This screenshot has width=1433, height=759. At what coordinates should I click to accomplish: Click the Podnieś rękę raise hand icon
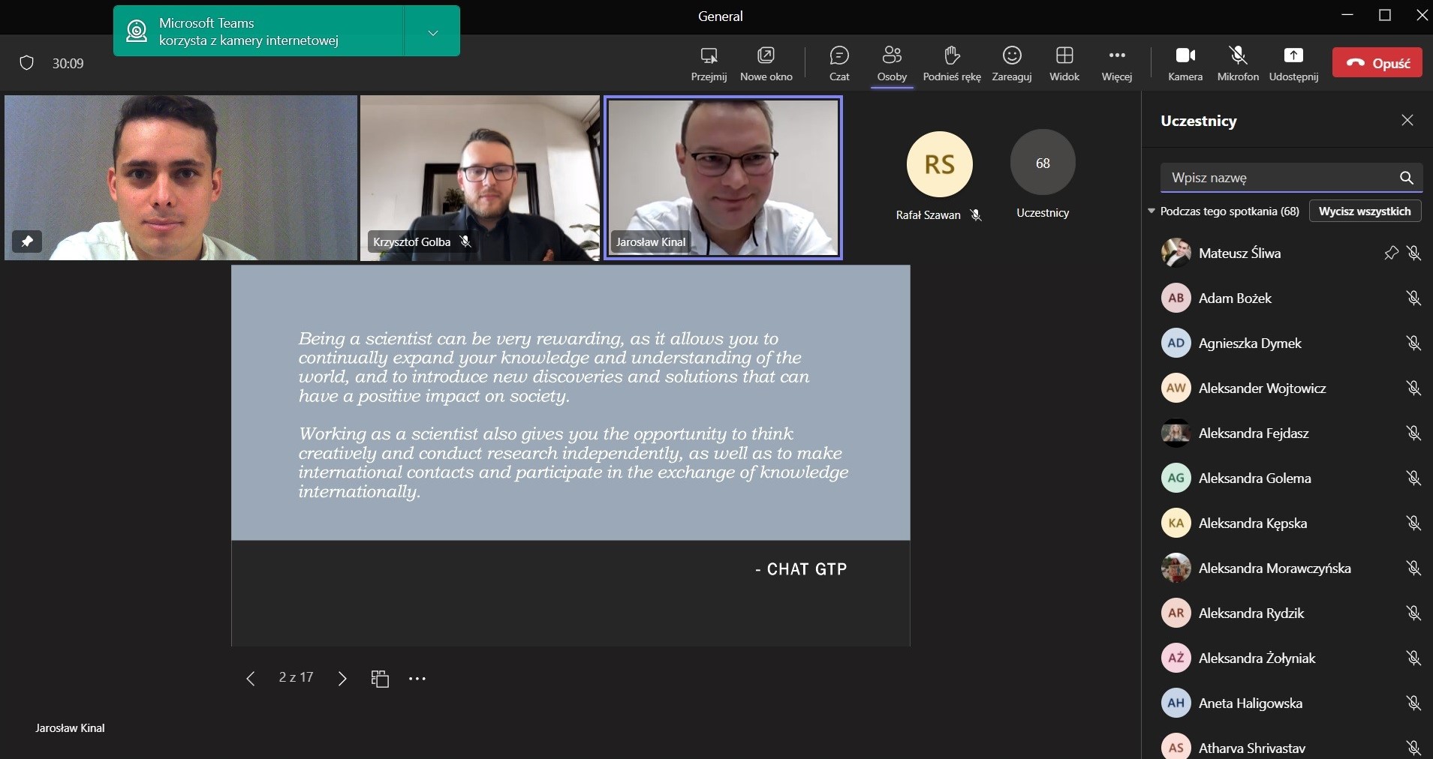(951, 56)
